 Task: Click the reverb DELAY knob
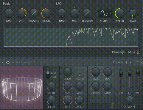tap(67, 72)
